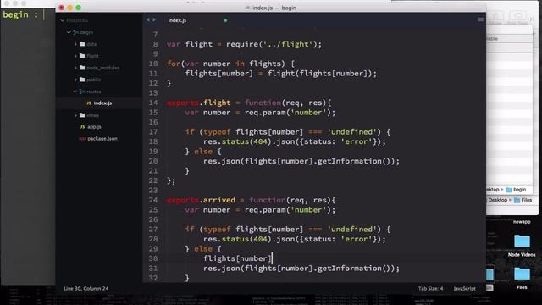Click the data folder icon
Screen dimensions: 542x305
82,44
